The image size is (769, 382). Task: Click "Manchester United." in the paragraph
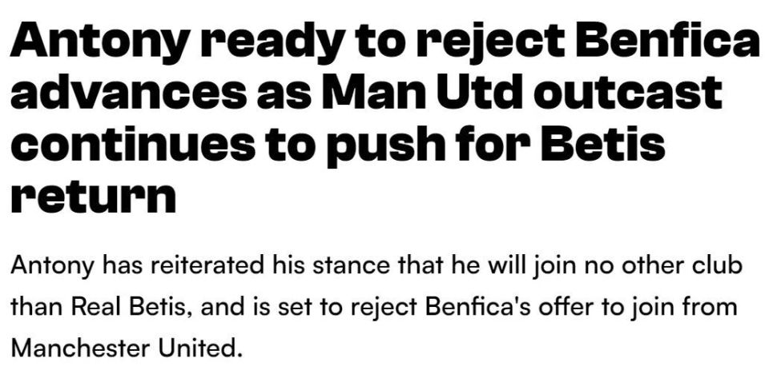[x=126, y=348]
